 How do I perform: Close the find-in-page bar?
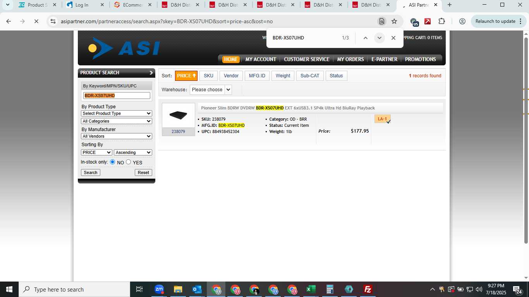[x=393, y=38]
